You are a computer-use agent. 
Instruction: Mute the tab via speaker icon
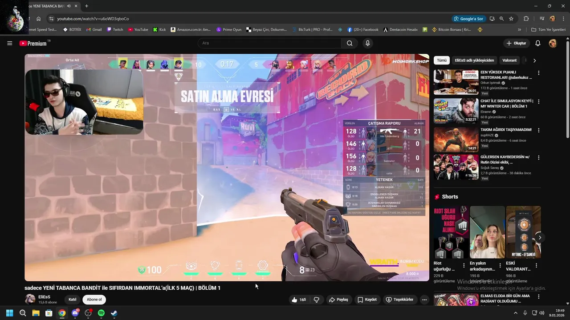pos(69,6)
